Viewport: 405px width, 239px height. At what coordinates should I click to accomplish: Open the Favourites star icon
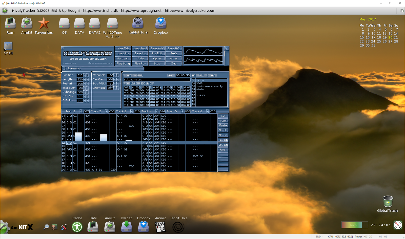(x=44, y=23)
